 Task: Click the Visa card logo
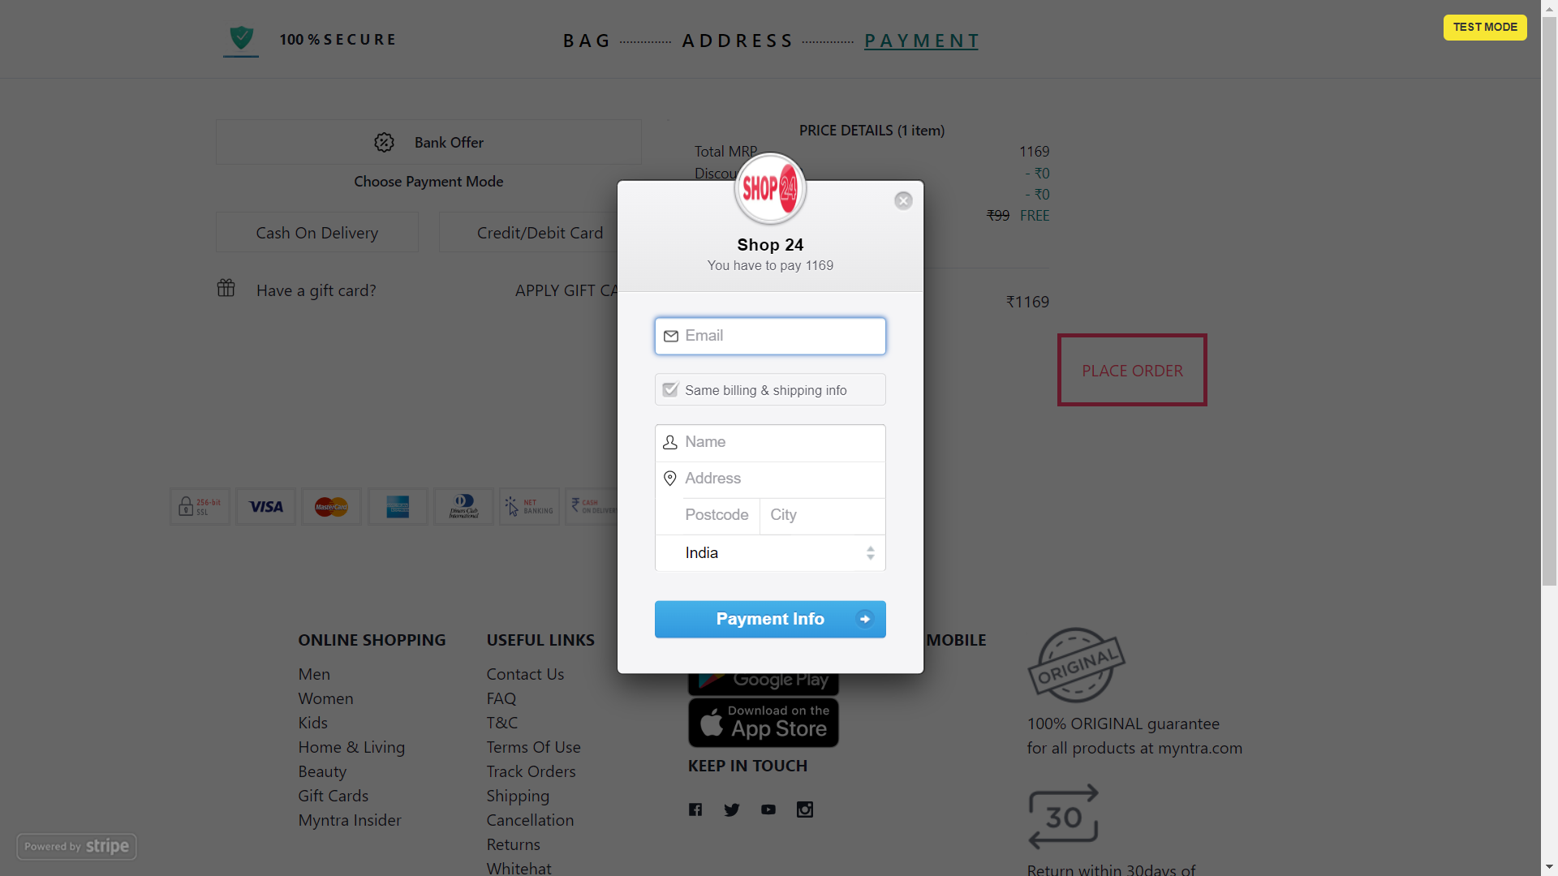266,507
